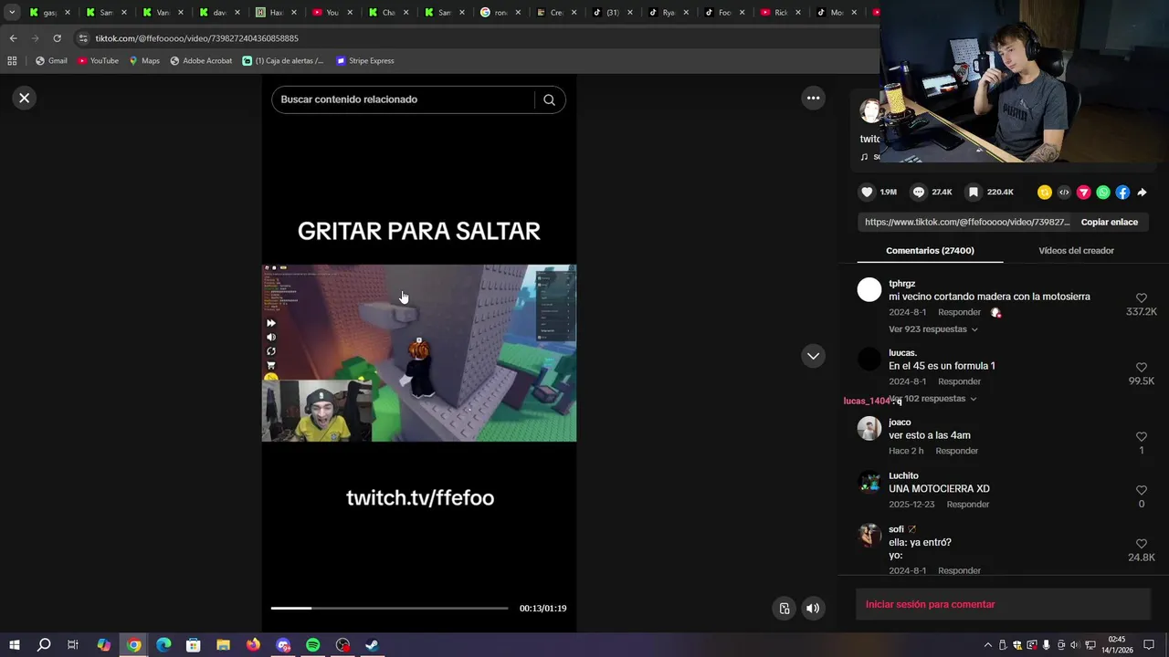Save video with the bookmark icon

(x=974, y=192)
